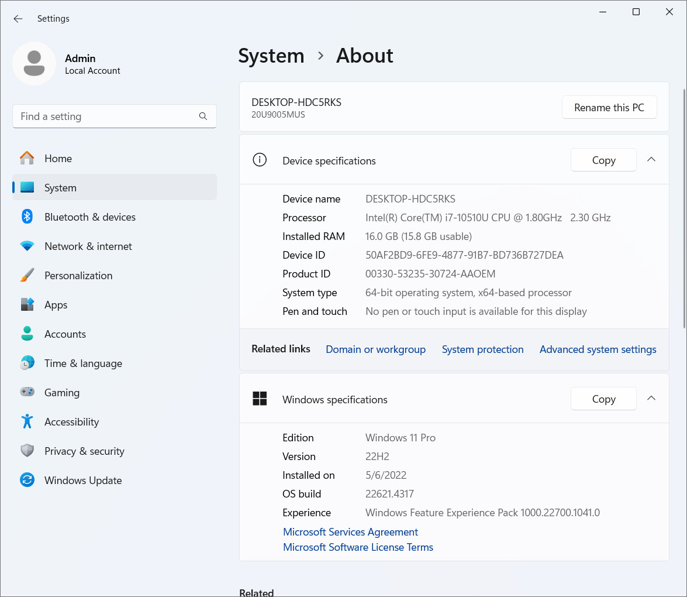Go to Network & internet label

(88, 246)
